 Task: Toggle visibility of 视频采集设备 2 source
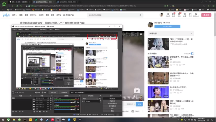point(48,105)
